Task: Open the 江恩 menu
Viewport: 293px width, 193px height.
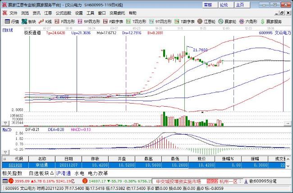Action: pos(48,13)
